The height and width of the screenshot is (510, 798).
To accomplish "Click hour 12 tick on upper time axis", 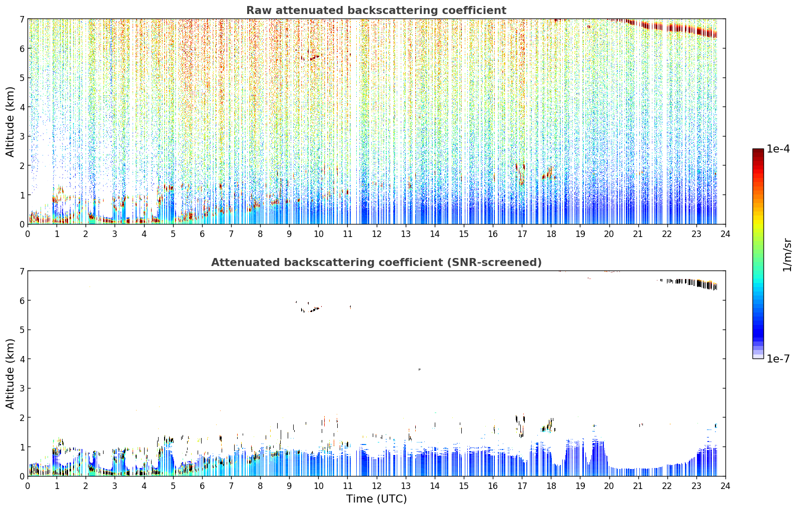I will coord(376,233).
